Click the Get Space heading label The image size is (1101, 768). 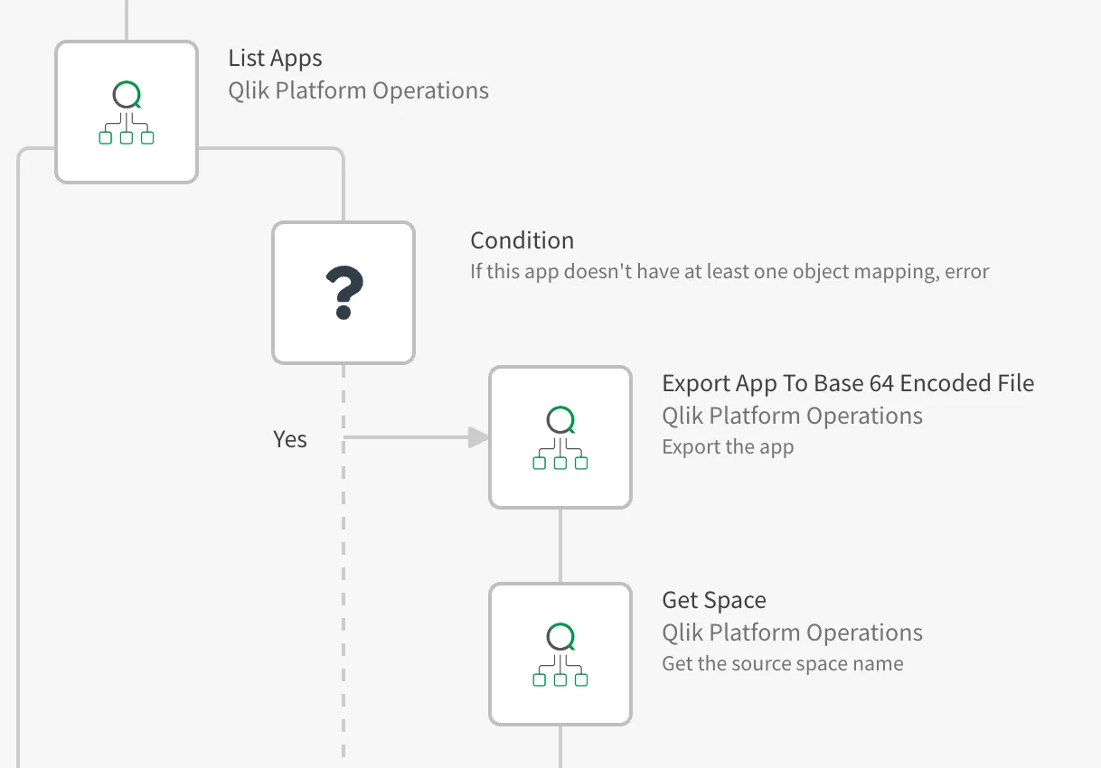[x=714, y=599]
